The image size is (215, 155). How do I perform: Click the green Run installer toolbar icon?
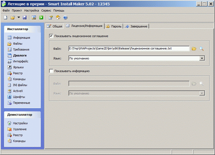(x=41, y=17)
